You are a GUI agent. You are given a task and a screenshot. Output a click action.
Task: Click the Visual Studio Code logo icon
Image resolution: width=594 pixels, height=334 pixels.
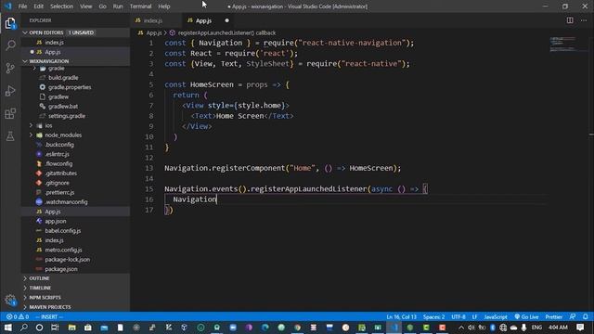tap(8, 6)
